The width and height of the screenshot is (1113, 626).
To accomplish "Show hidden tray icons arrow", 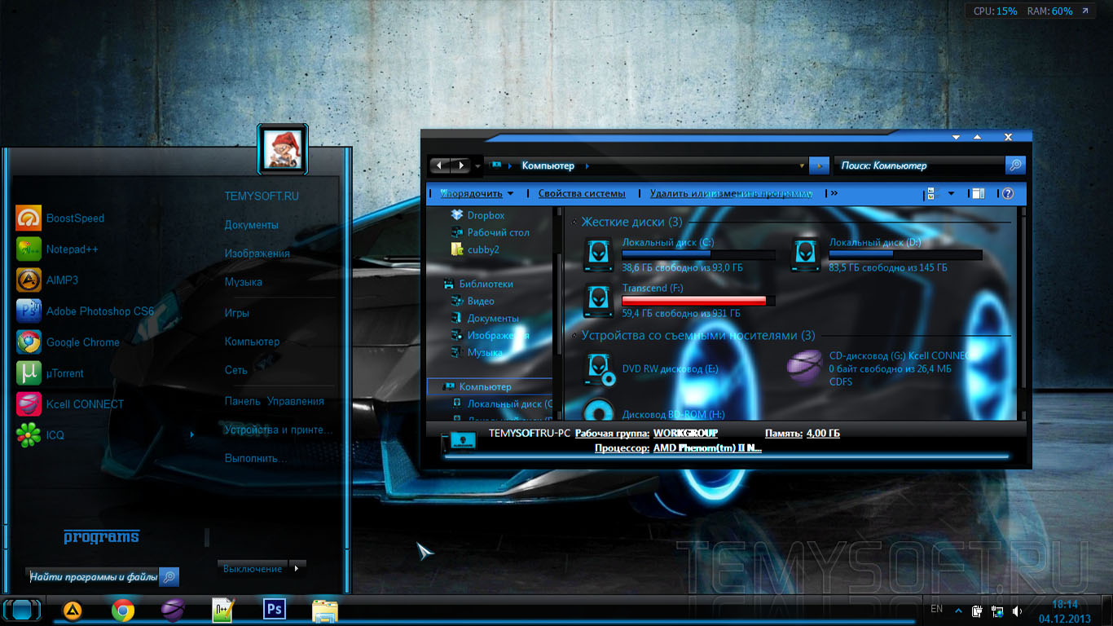I will 958,611.
